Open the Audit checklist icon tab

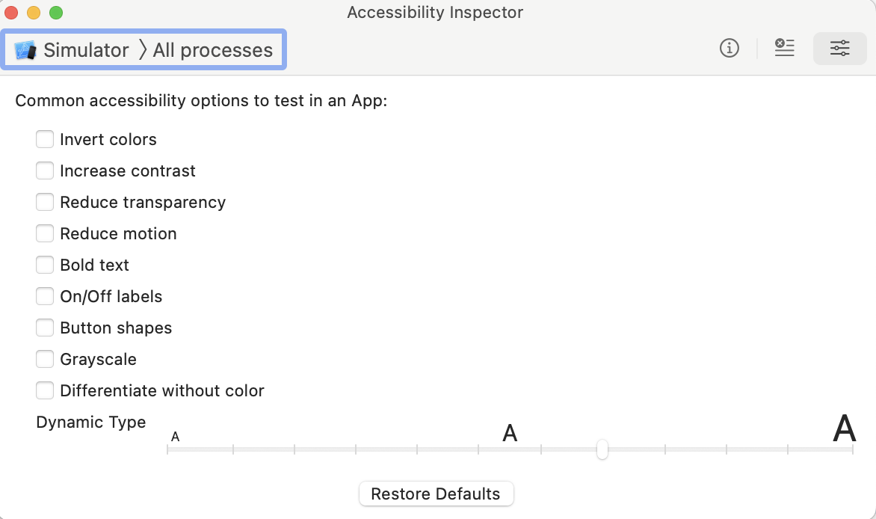[x=784, y=49]
